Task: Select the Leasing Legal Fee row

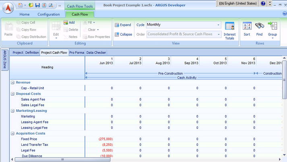Action: 34,128
